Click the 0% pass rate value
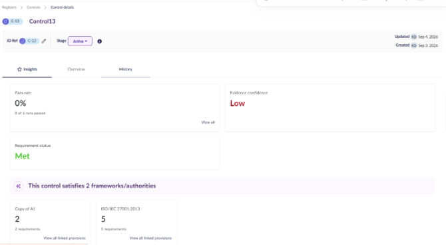This screenshot has width=446, height=247. coord(21,103)
